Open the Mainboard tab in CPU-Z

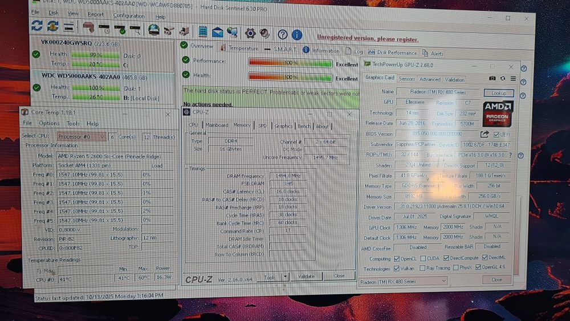click(217, 125)
